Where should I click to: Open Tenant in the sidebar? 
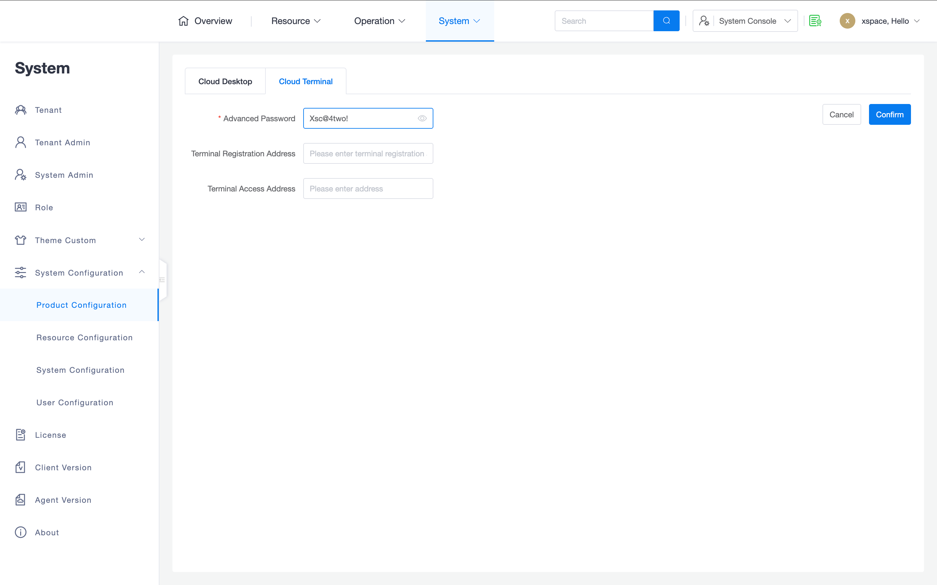(48, 110)
